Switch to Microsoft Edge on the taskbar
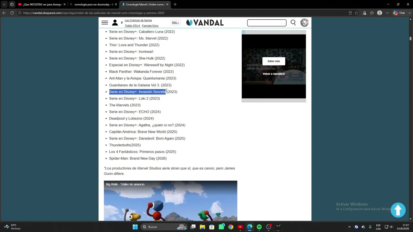The image size is (413, 232). [x=250, y=227]
